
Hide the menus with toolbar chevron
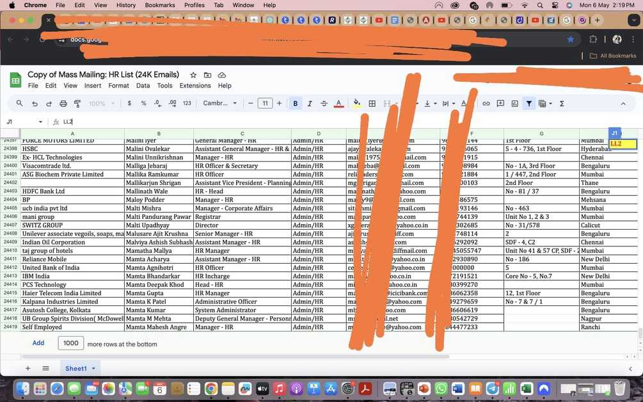tap(623, 104)
